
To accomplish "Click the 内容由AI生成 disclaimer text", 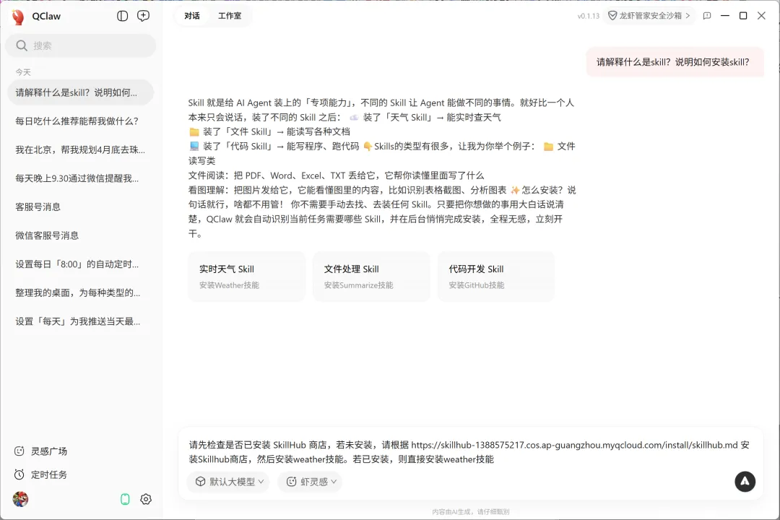I will (x=471, y=511).
